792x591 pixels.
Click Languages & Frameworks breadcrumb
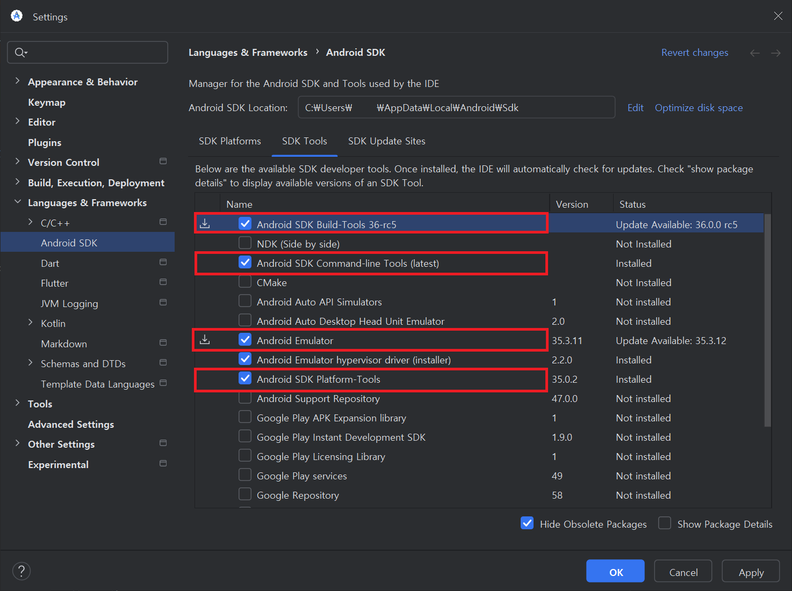[248, 53]
